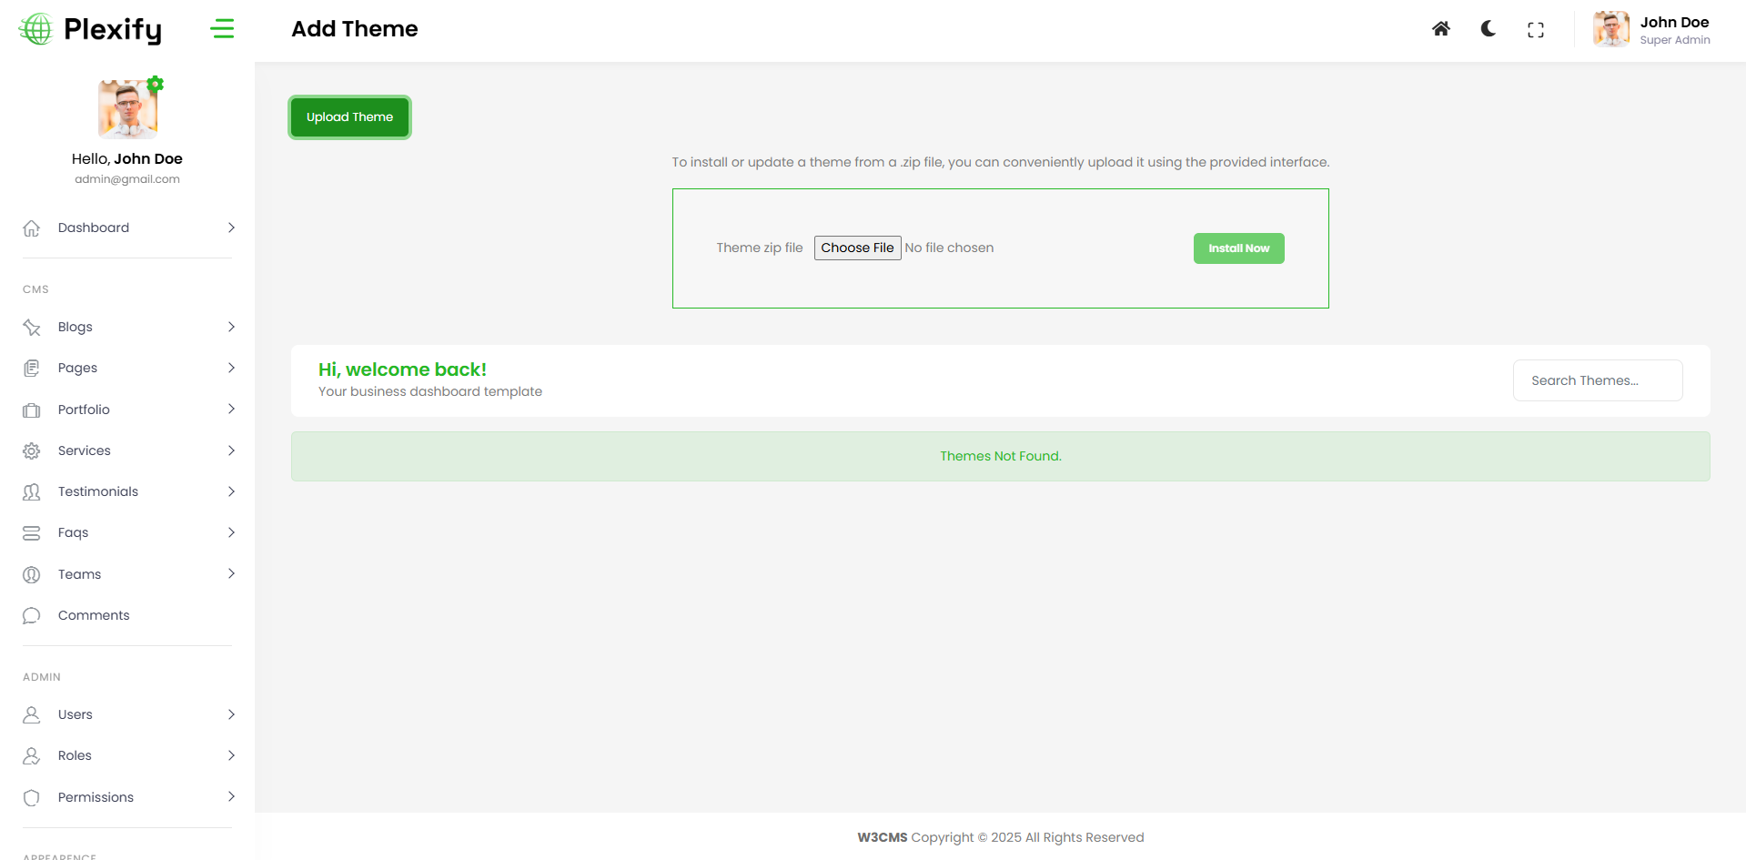Click the home icon in header
The width and height of the screenshot is (1746, 860).
coord(1440,29)
